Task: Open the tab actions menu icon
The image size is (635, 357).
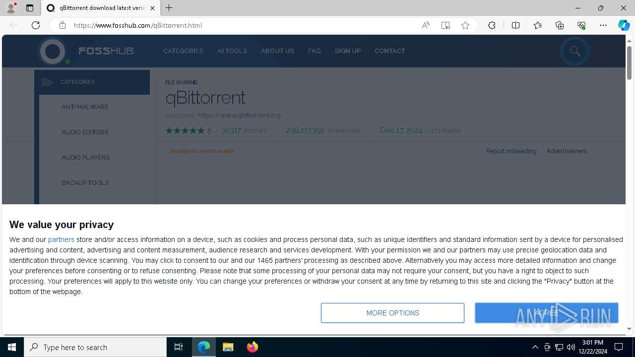Action: pyautogui.click(x=30, y=8)
